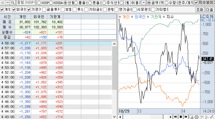Enable the 금융투자 checkbox
215x119 pixels.
[44, 9]
